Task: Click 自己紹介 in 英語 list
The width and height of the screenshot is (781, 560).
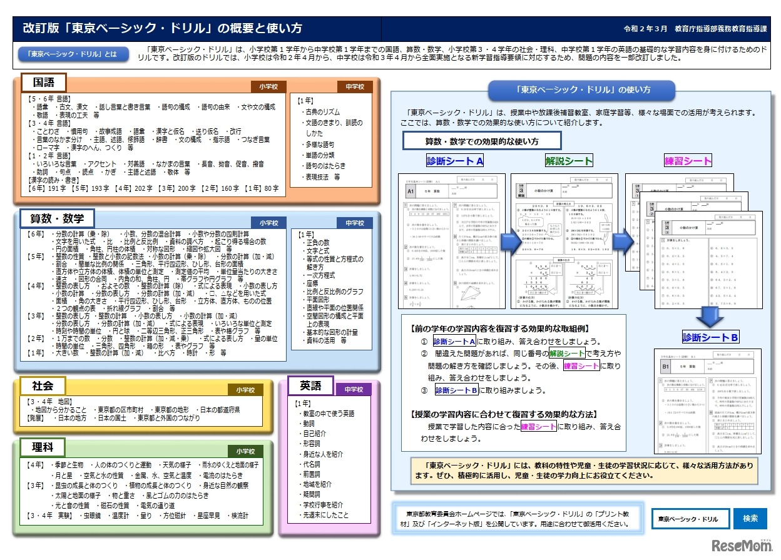Action: [316, 434]
